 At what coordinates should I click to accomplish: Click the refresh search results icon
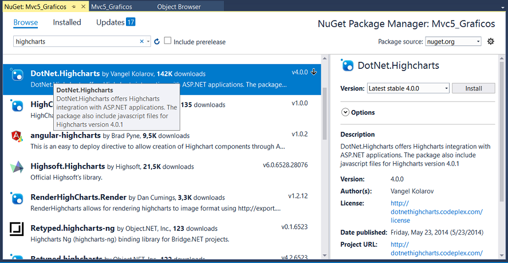click(x=157, y=41)
